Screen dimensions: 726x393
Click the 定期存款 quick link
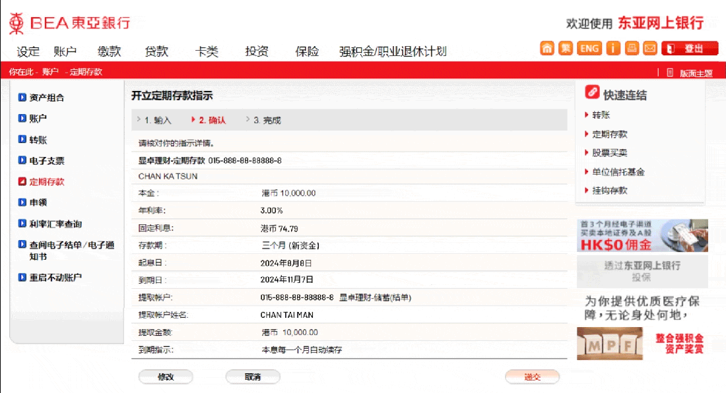point(609,134)
